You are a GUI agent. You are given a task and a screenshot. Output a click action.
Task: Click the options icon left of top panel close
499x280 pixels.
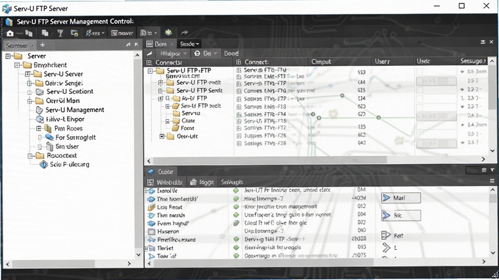tap(483, 42)
